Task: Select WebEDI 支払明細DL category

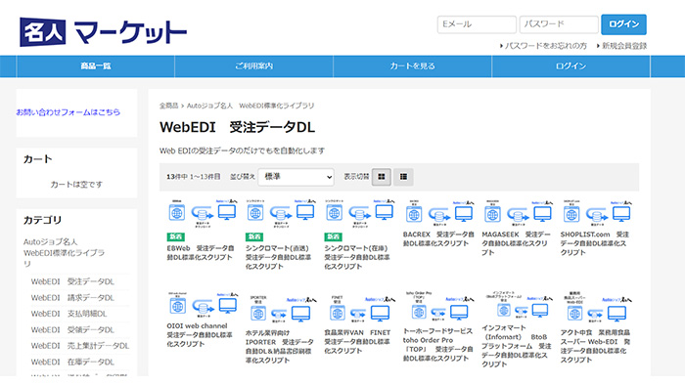Action: [69, 314]
